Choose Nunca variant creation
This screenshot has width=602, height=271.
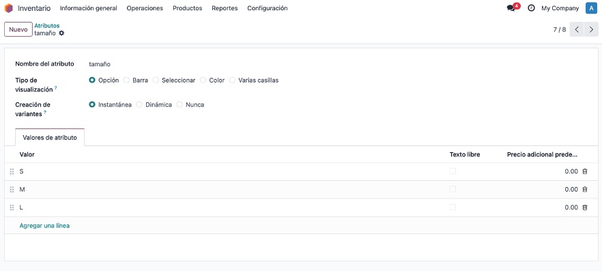(x=180, y=104)
